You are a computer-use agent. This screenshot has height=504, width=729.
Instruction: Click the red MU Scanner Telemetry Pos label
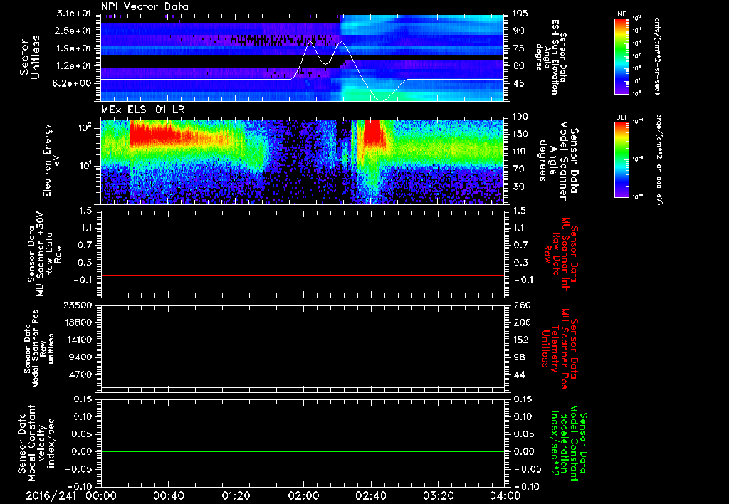pyautogui.click(x=560, y=349)
